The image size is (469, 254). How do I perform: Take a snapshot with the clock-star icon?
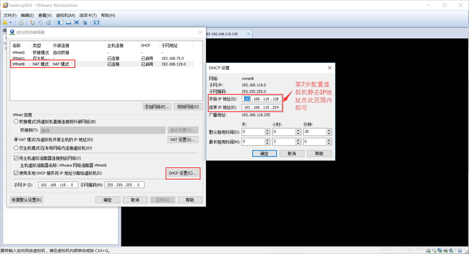coord(33,22)
